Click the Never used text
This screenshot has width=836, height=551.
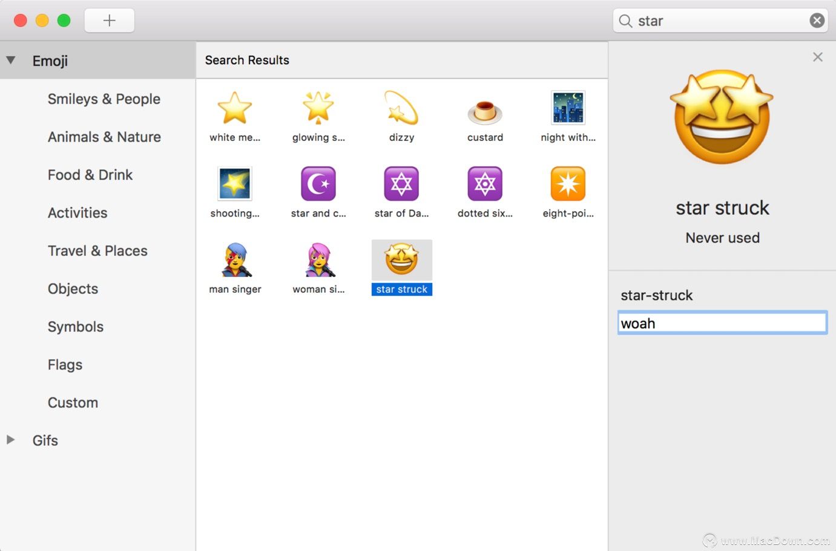click(x=722, y=238)
